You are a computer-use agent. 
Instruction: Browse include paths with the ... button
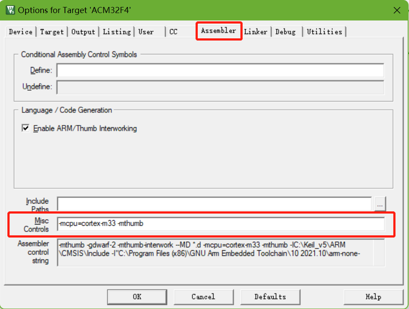pos(380,204)
